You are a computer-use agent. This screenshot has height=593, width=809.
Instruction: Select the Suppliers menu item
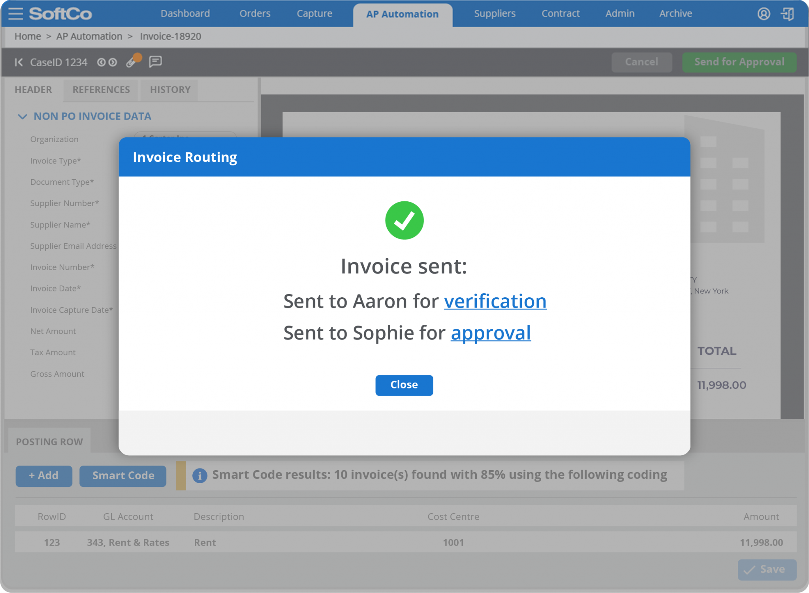[495, 13]
